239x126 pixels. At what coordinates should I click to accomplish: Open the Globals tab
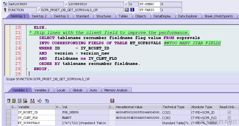pyautogui.click(x=77, y=90)
